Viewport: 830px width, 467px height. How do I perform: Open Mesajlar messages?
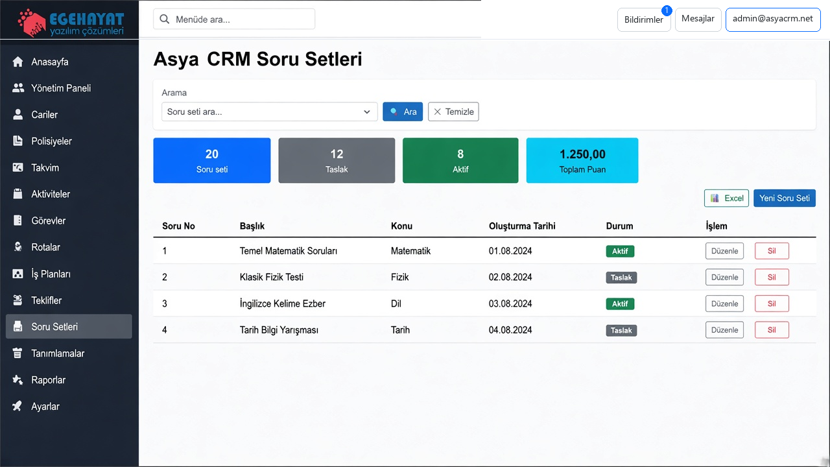coord(698,19)
